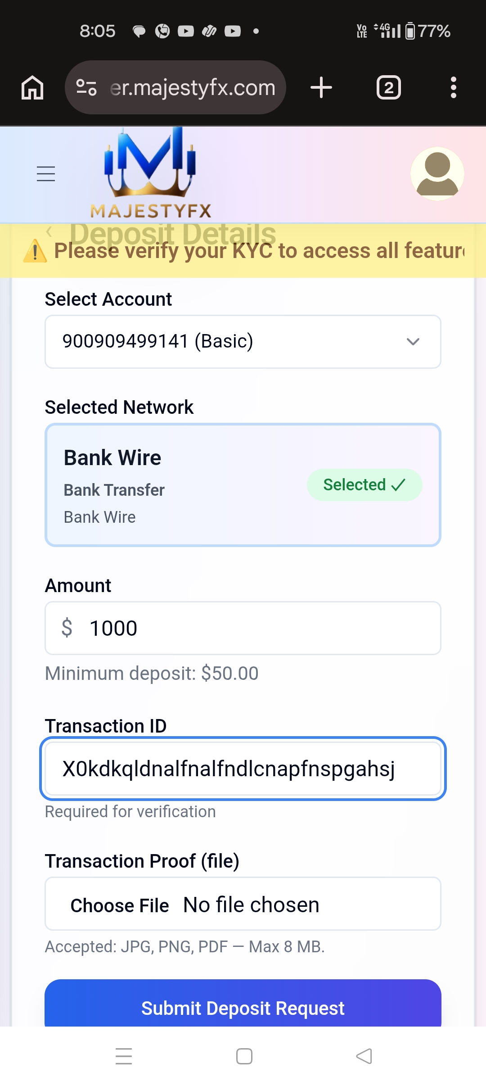Select the Bank Wire network card
Image resolution: width=486 pixels, height=1086 pixels.
pos(180,485)
